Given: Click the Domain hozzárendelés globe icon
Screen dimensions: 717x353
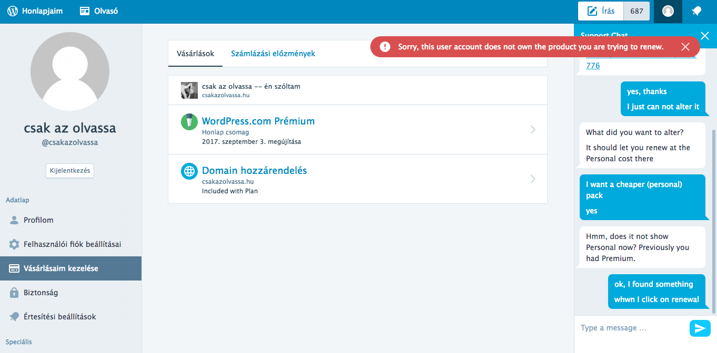Looking at the screenshot, I should (189, 171).
